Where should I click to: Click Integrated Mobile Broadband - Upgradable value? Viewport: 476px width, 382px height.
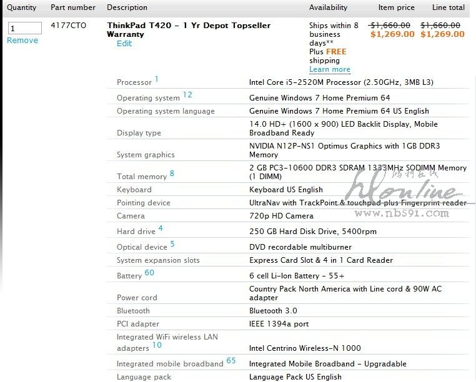[x=328, y=364]
